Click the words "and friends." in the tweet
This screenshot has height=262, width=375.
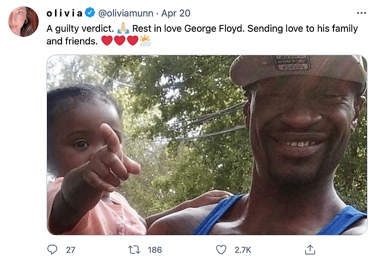(x=72, y=41)
